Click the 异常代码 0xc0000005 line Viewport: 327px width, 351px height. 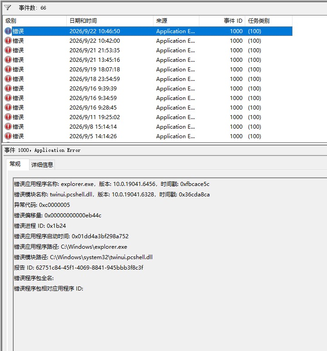point(42,205)
